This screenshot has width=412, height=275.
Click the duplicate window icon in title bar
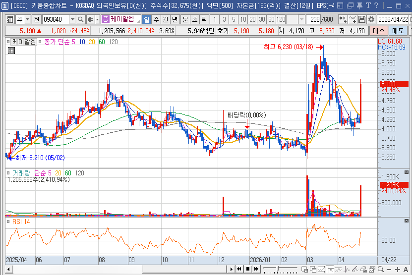click(350, 5)
